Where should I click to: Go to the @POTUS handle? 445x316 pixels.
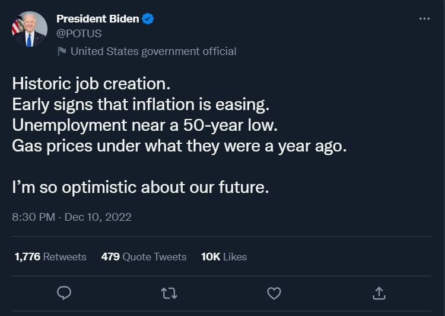[x=79, y=34]
